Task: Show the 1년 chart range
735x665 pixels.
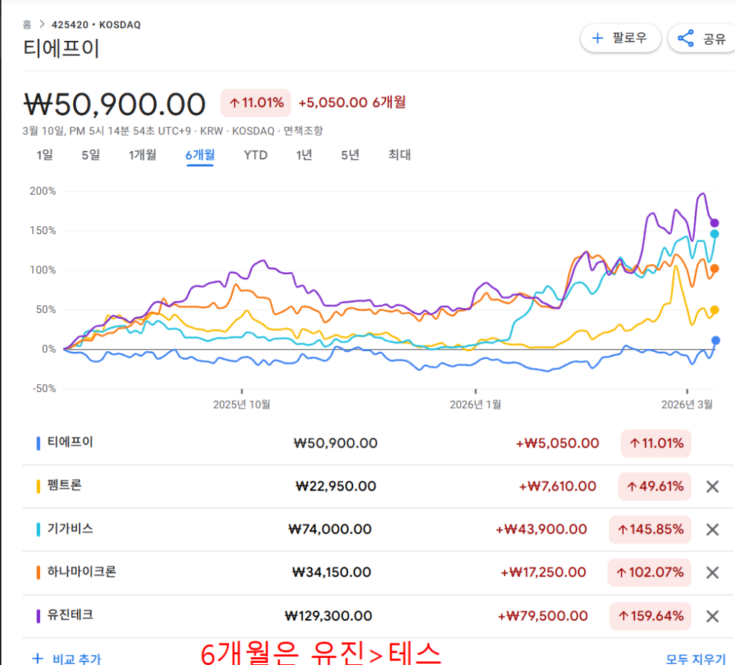Action: [x=304, y=154]
